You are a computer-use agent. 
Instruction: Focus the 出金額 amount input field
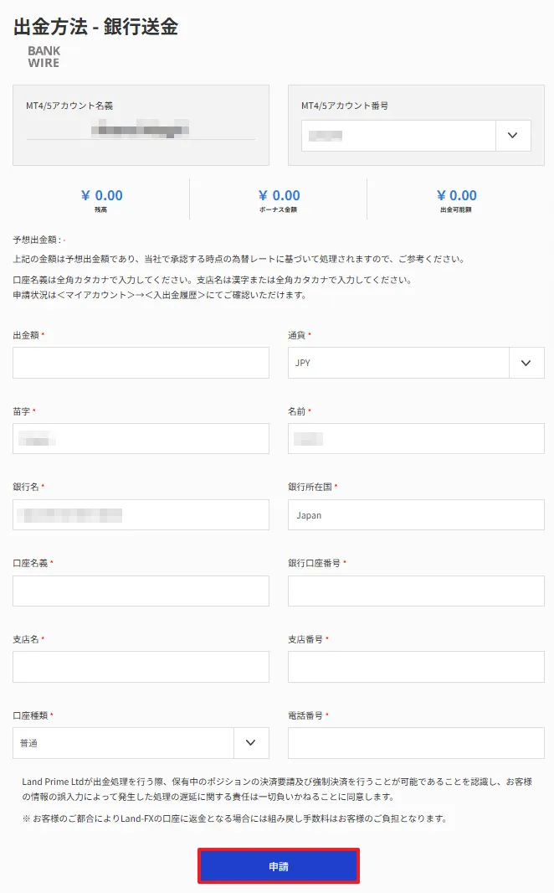pyautogui.click(x=141, y=363)
